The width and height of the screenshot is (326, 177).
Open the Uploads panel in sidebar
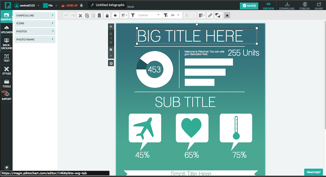(6, 30)
